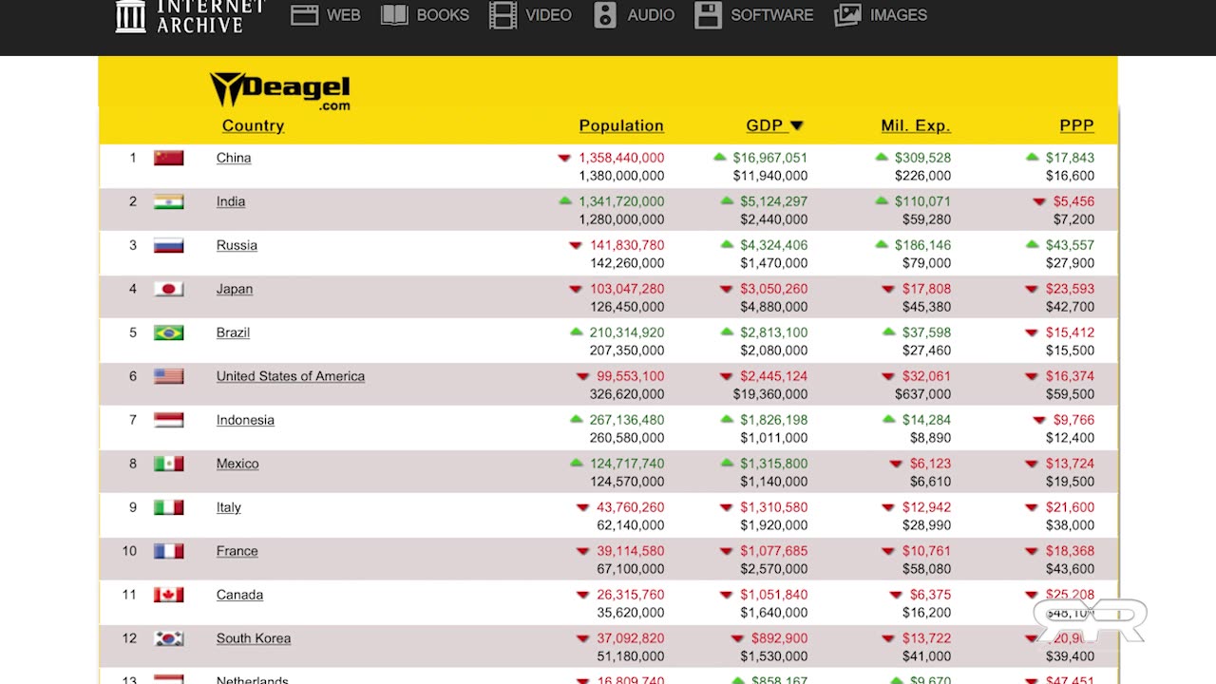Click the Italy flag icon
This screenshot has height=684, width=1216.
(169, 507)
